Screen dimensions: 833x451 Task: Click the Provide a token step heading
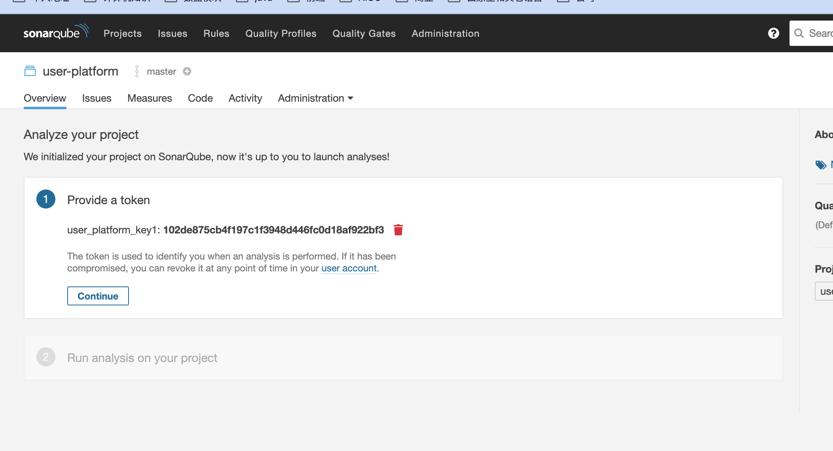coord(108,200)
